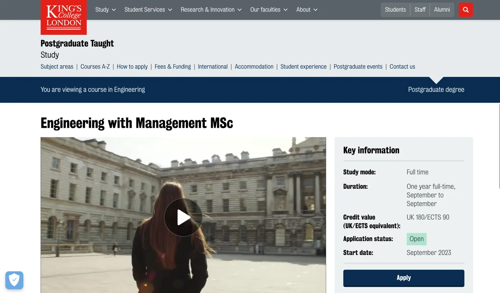Expand the Study dropdown menu
This screenshot has width=500, height=293.
pyautogui.click(x=105, y=10)
